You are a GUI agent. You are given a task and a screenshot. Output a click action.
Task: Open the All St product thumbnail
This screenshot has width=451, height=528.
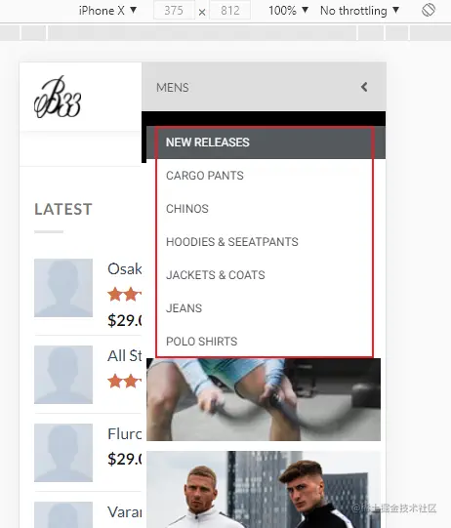click(63, 375)
